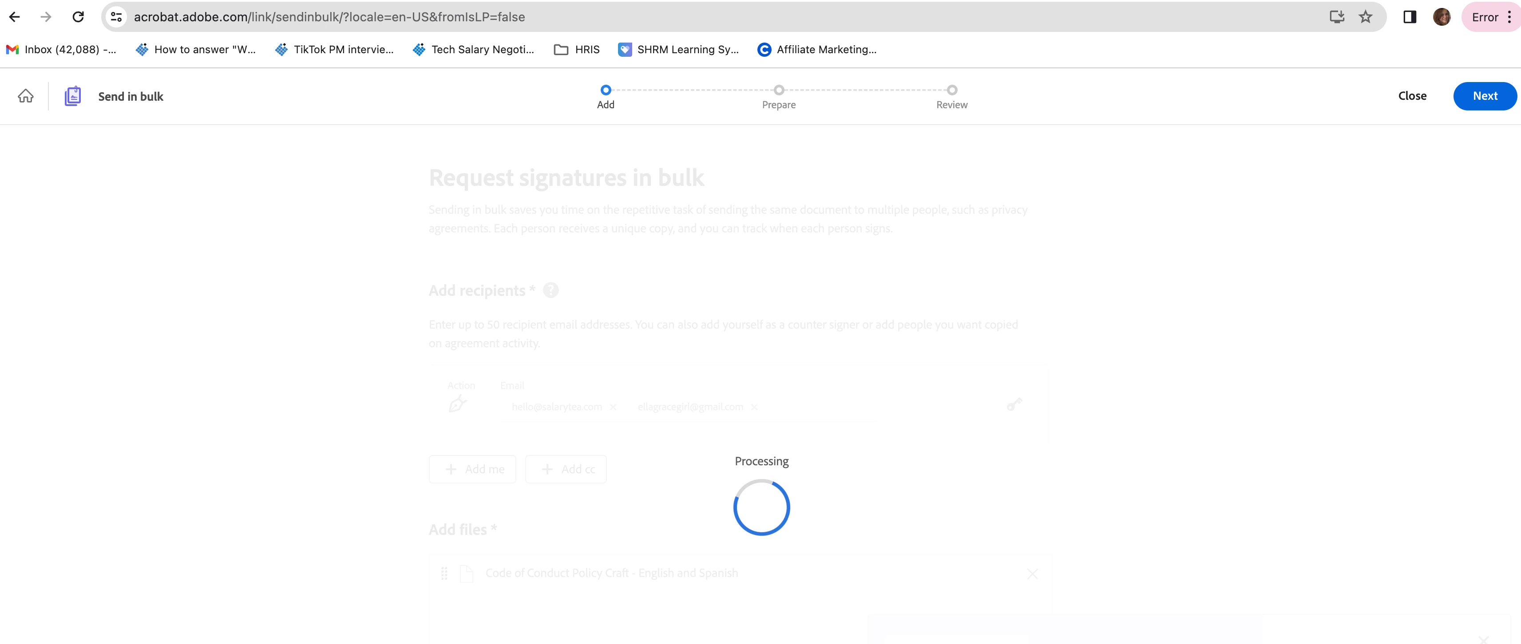Select the Prepare step

pyautogui.click(x=778, y=96)
